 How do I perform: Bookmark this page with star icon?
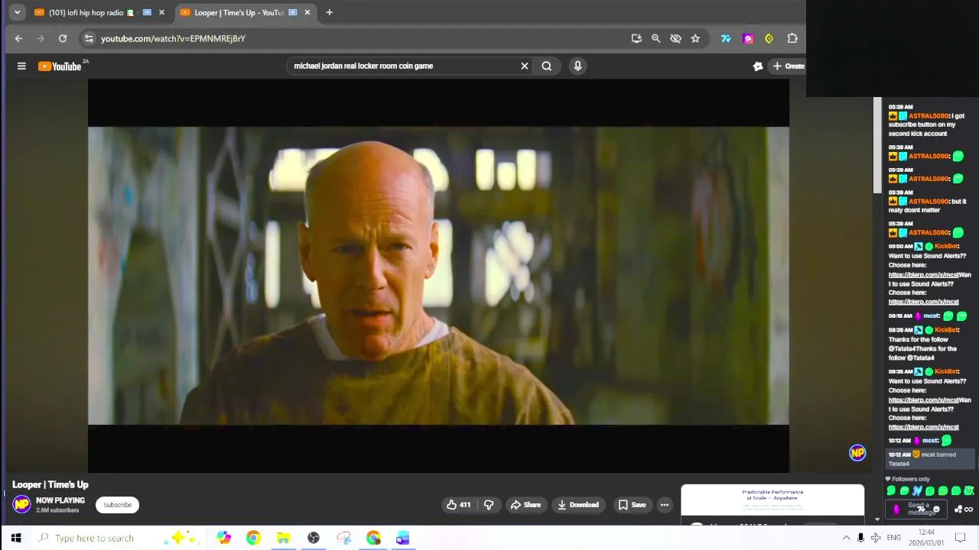[695, 38]
